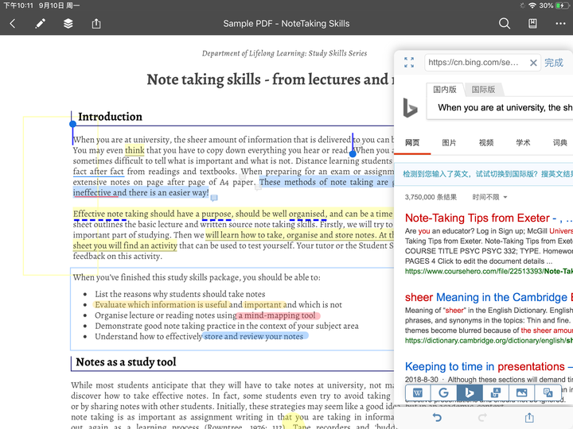This screenshot has width=573, height=429.
Task: Click the Bing logo on the search page
Action: point(410,107)
